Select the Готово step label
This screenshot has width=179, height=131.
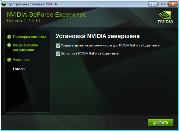(x=19, y=69)
